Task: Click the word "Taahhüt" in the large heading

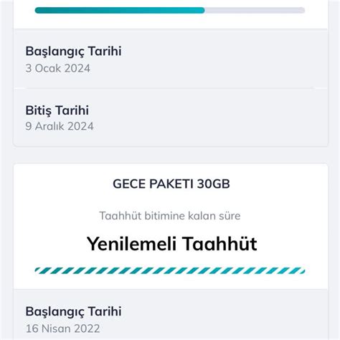Action: 219,244
